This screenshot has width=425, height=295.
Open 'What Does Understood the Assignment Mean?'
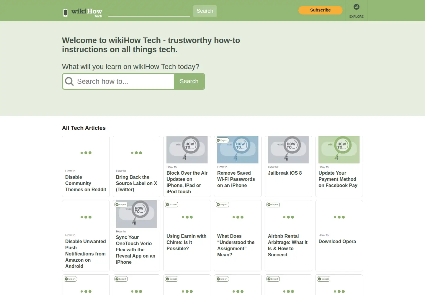236,245
